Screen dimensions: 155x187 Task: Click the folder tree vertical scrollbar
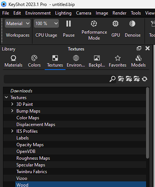(148, 123)
